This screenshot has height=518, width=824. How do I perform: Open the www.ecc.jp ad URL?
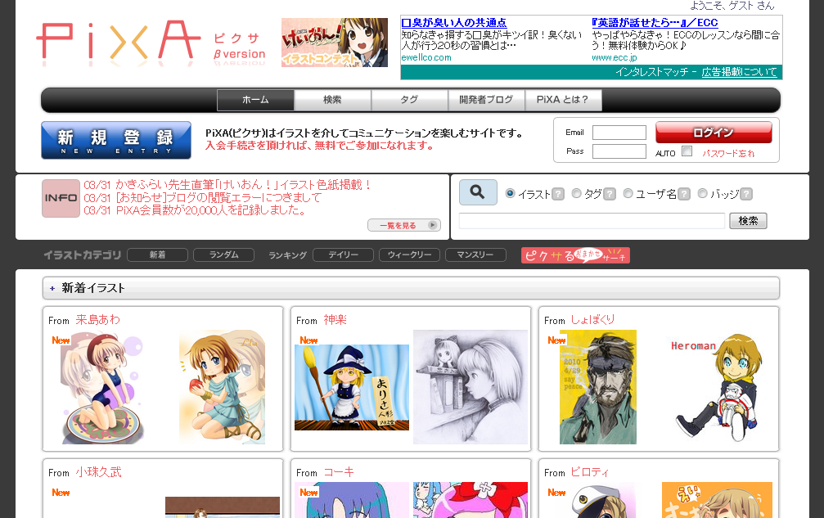pyautogui.click(x=615, y=57)
